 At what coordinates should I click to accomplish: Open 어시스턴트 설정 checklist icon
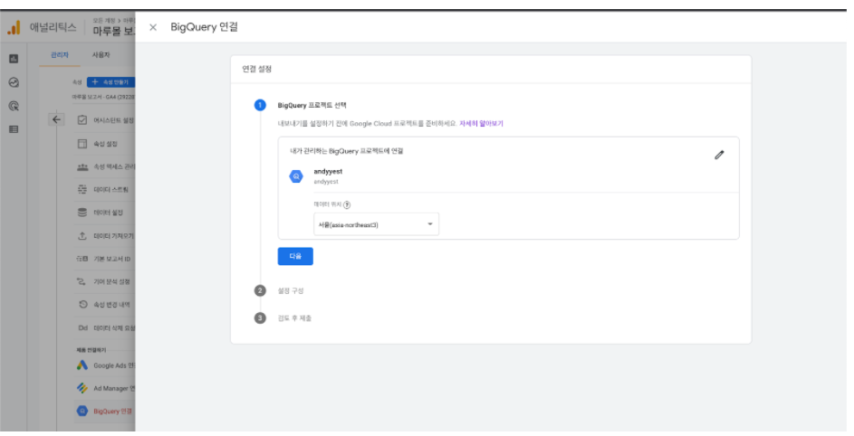point(82,119)
